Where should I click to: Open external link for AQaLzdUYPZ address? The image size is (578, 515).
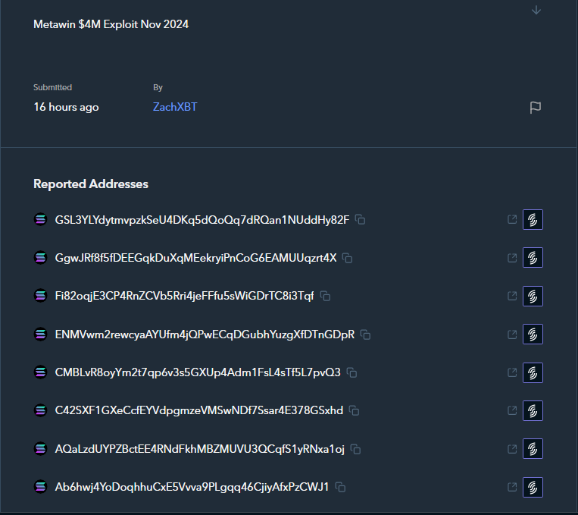[x=512, y=448]
